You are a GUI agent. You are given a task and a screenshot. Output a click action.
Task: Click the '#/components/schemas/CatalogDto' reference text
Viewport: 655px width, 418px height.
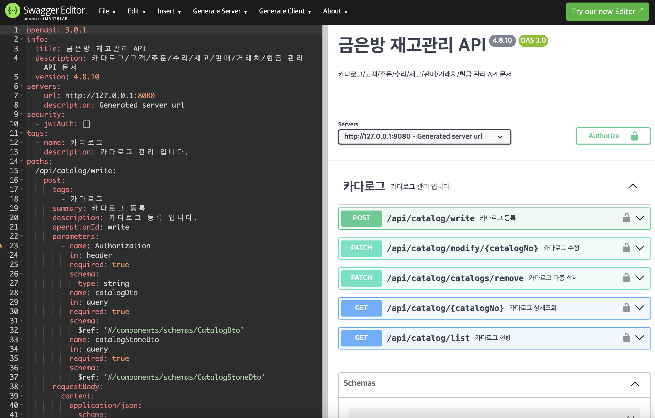pyautogui.click(x=174, y=330)
